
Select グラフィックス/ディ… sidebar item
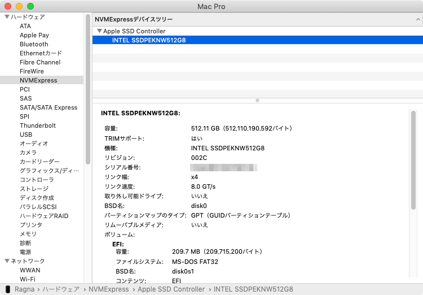(x=50, y=171)
